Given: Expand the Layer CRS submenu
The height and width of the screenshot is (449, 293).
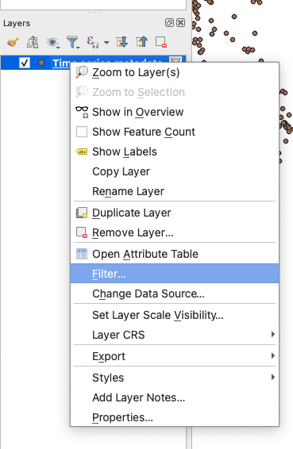Looking at the screenshot, I should [x=273, y=335].
